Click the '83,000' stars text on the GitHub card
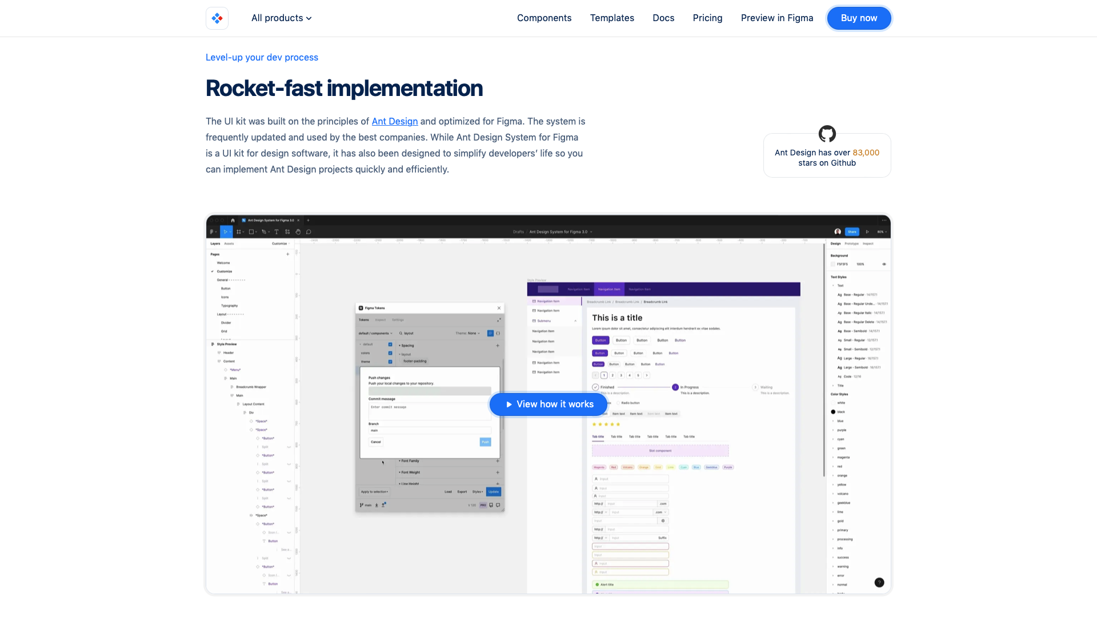1097x617 pixels. click(x=866, y=153)
